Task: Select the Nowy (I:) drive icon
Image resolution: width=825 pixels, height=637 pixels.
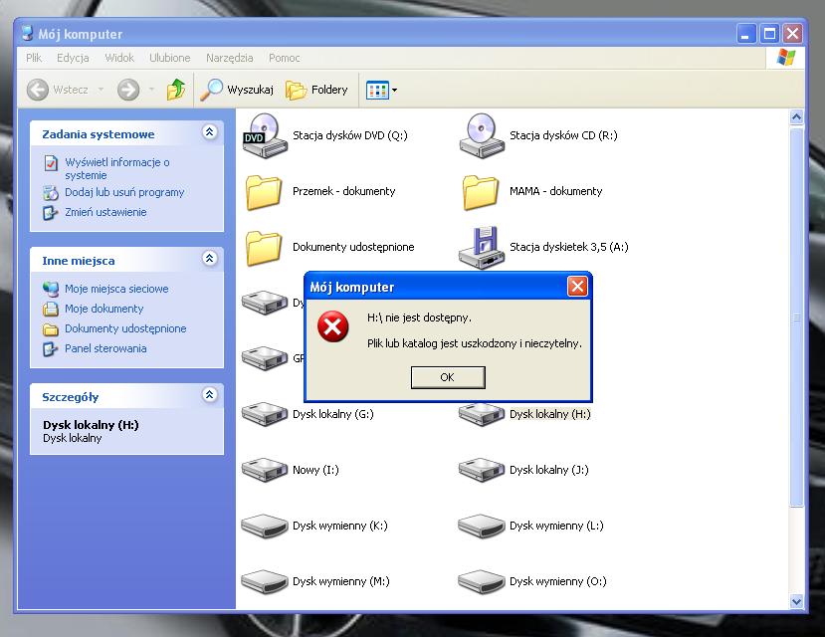Action: 265,470
